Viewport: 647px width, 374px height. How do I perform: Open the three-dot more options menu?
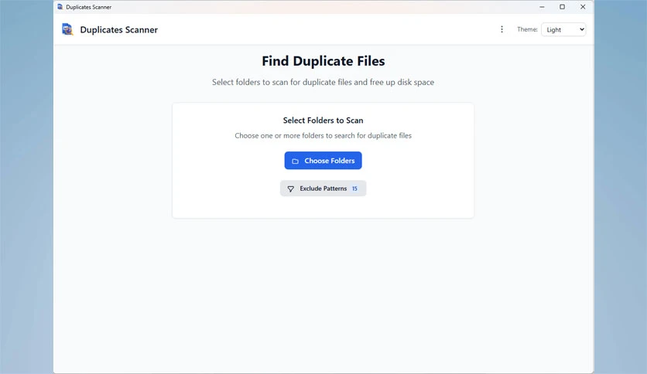click(502, 29)
